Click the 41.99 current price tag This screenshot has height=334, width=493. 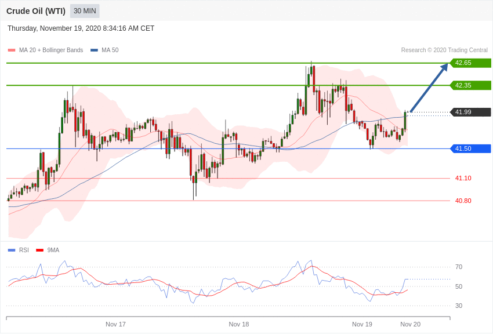point(471,112)
